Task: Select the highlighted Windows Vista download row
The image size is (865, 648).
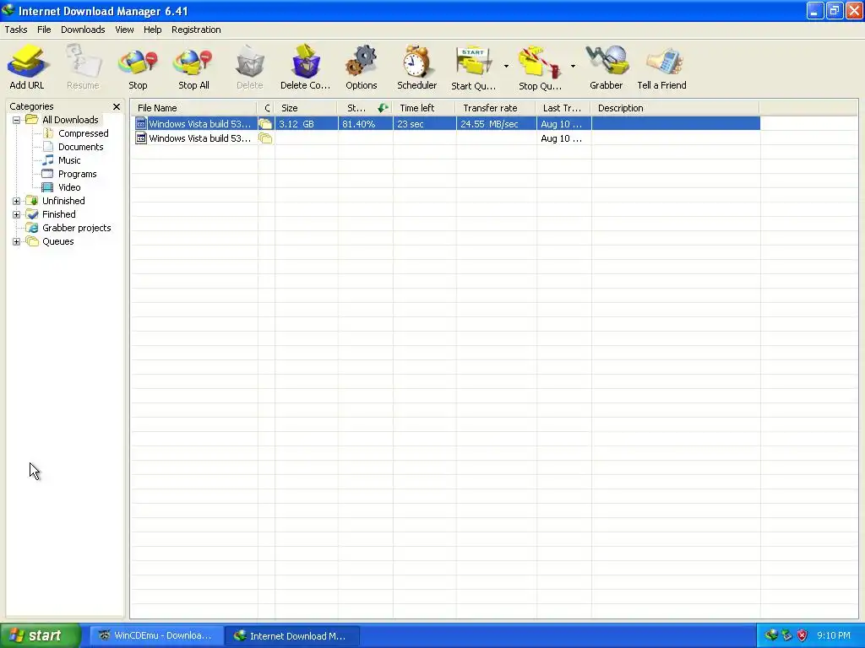Action: (x=446, y=124)
